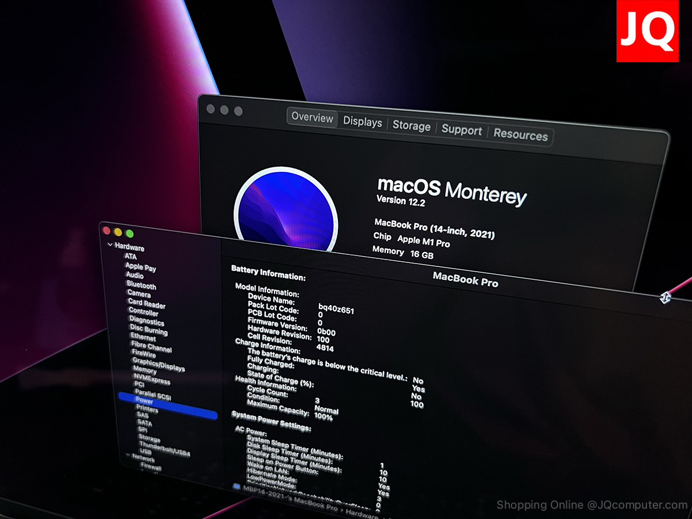Open NVMExpress in the sidebar
The width and height of the screenshot is (692, 519).
tap(152, 380)
